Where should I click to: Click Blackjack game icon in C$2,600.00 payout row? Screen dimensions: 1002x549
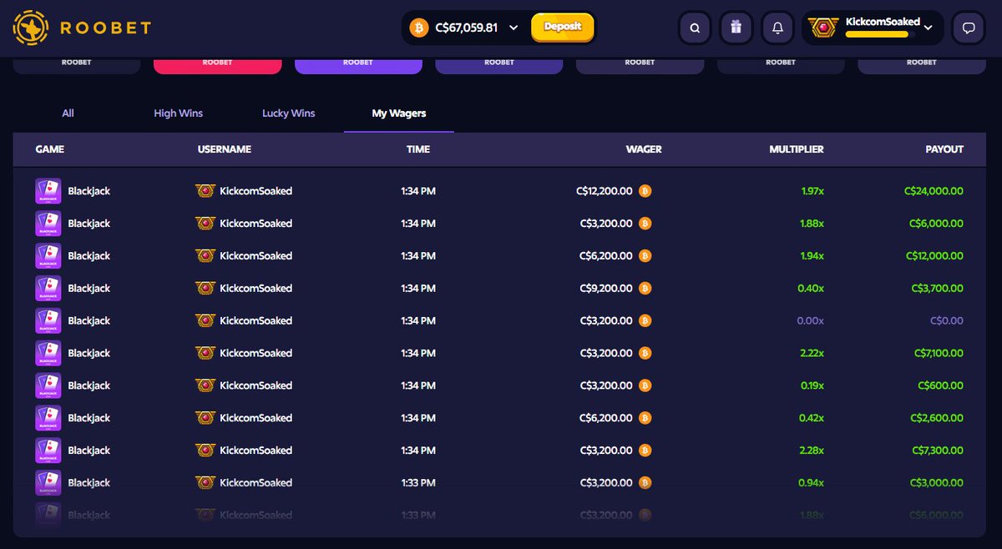click(x=48, y=418)
